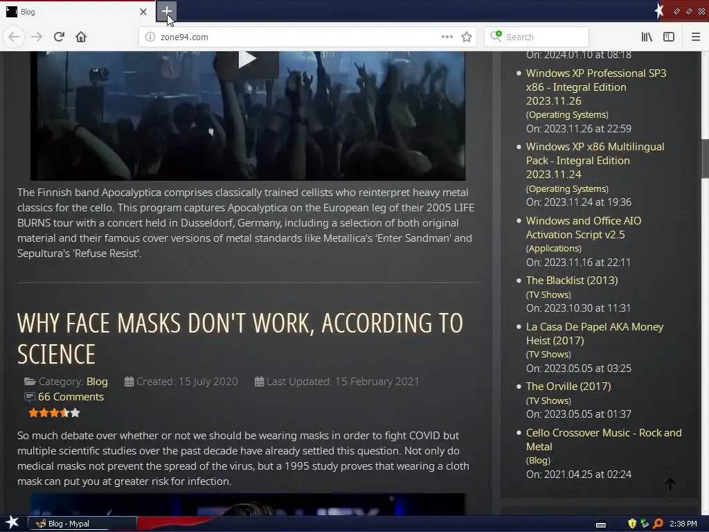
Task: Open the hamburger application menu
Action: pyautogui.click(x=695, y=37)
